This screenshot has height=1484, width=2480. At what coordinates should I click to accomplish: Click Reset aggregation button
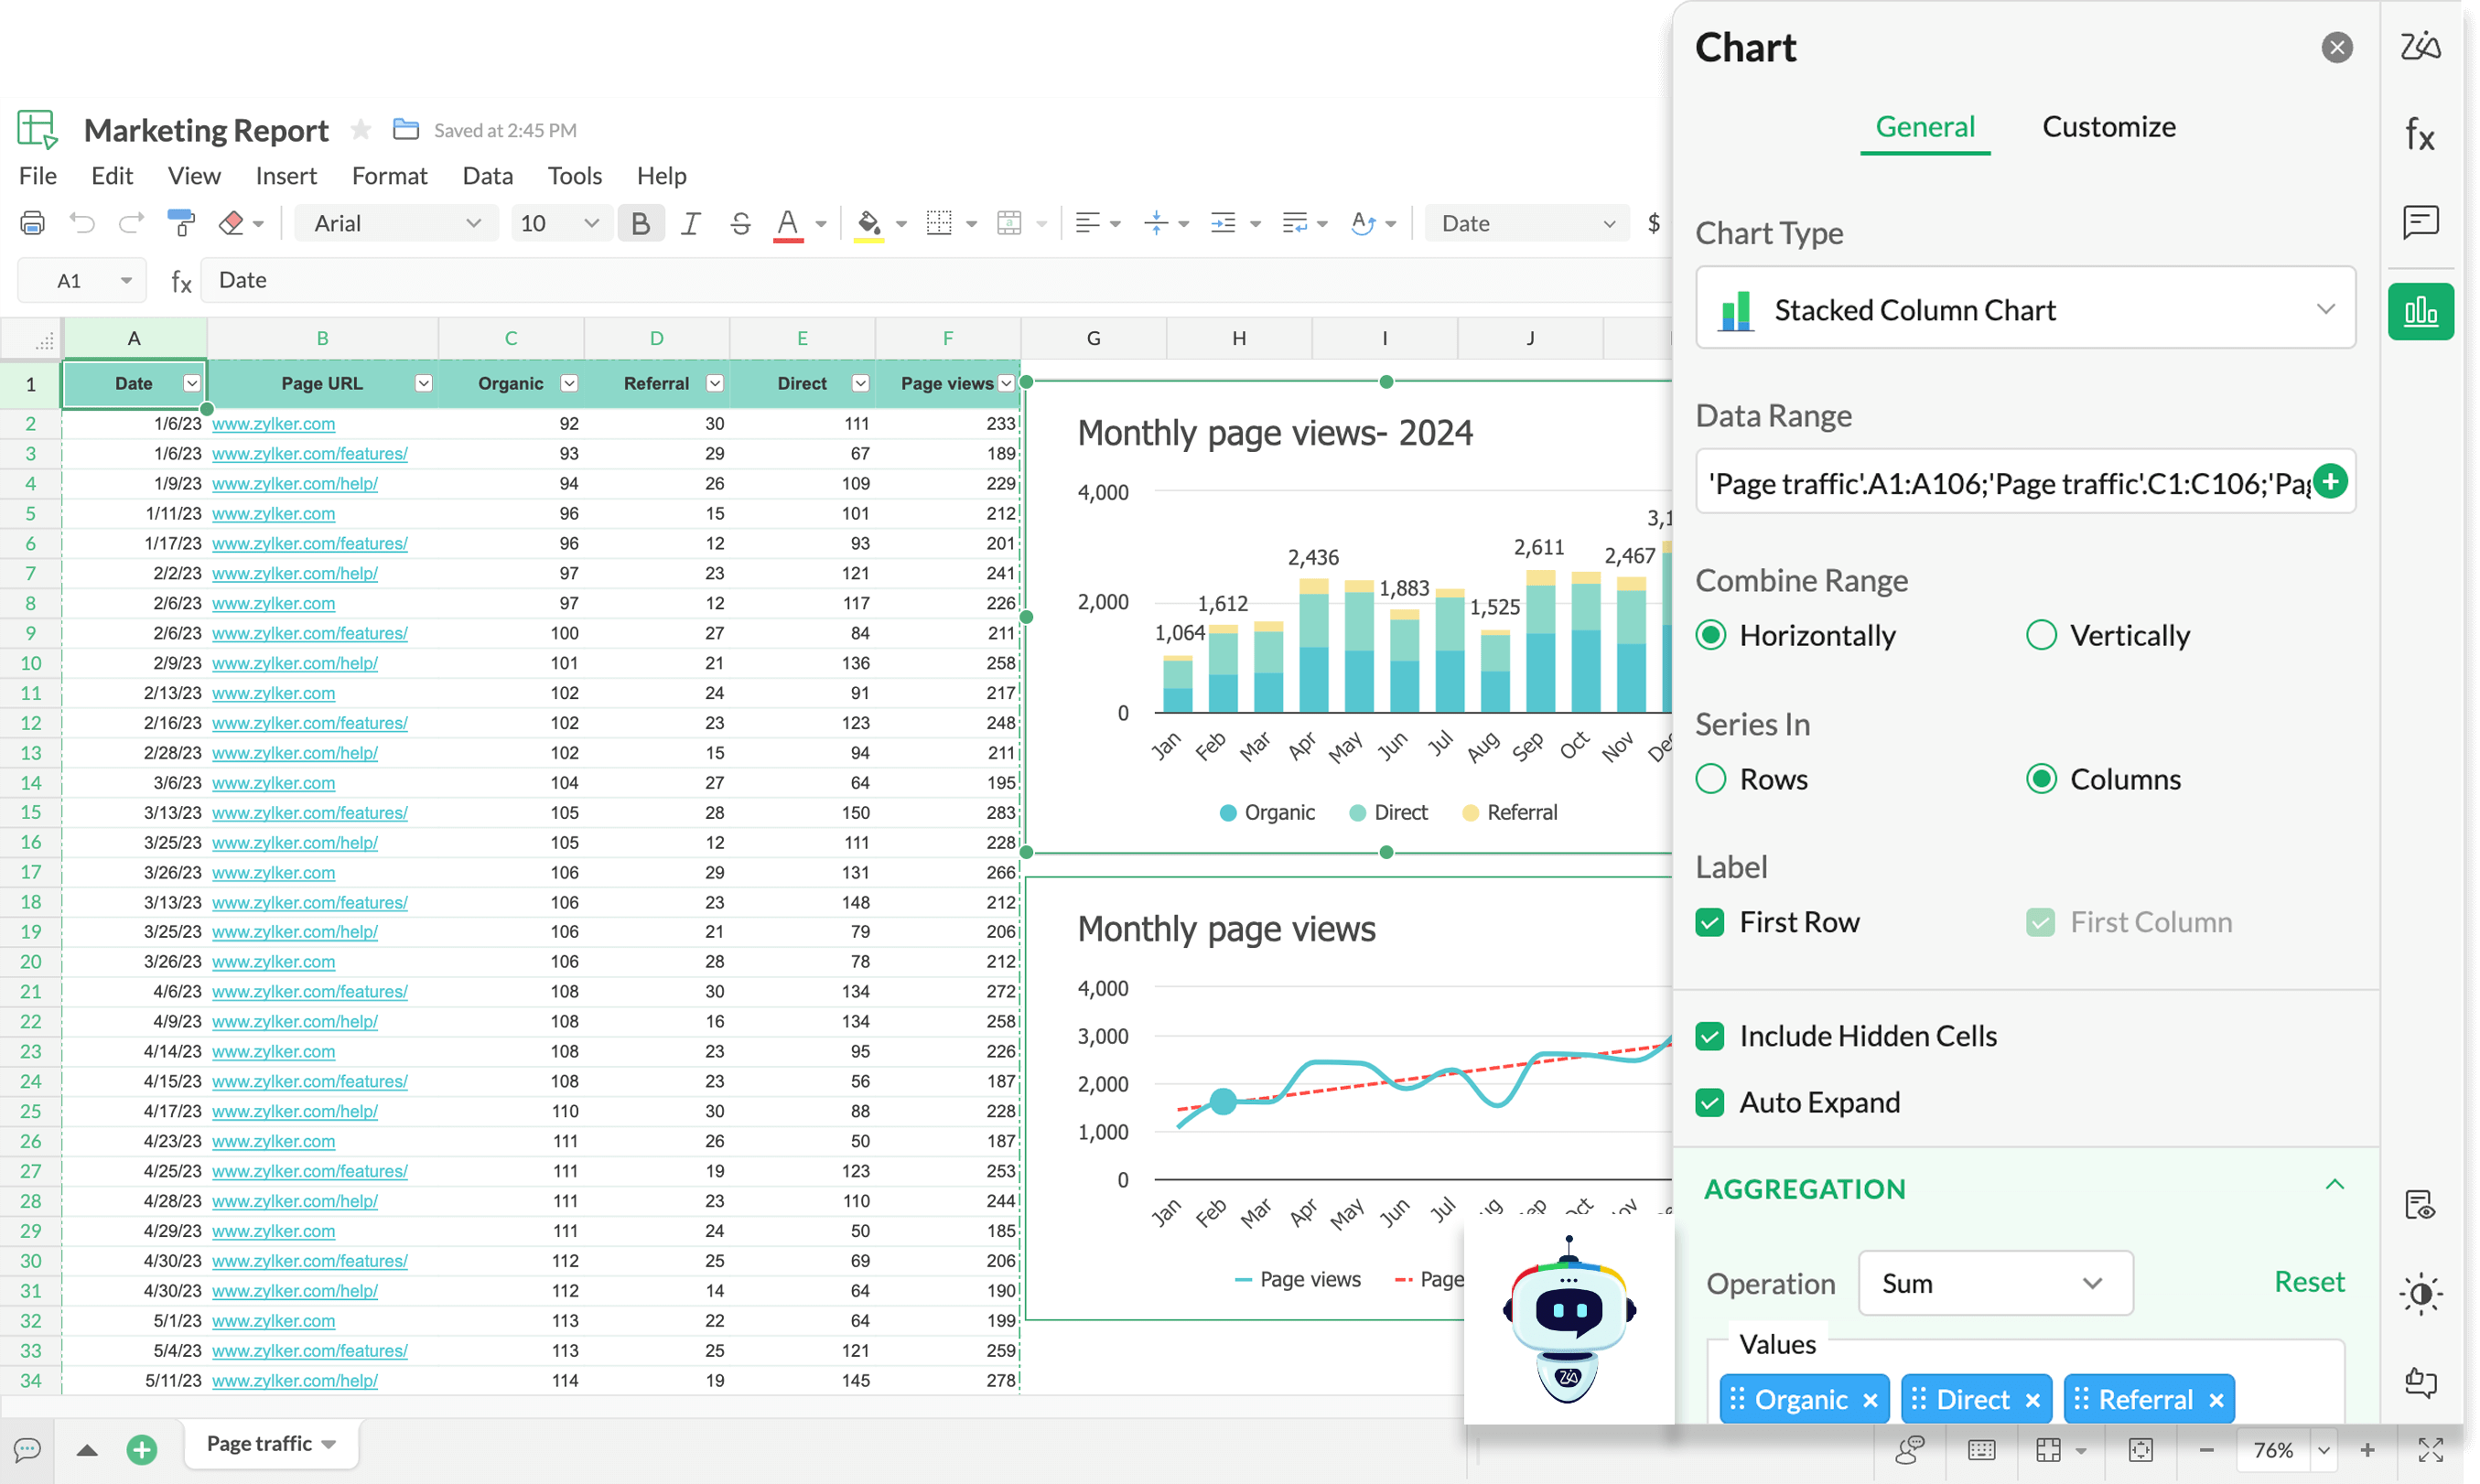click(2309, 1279)
